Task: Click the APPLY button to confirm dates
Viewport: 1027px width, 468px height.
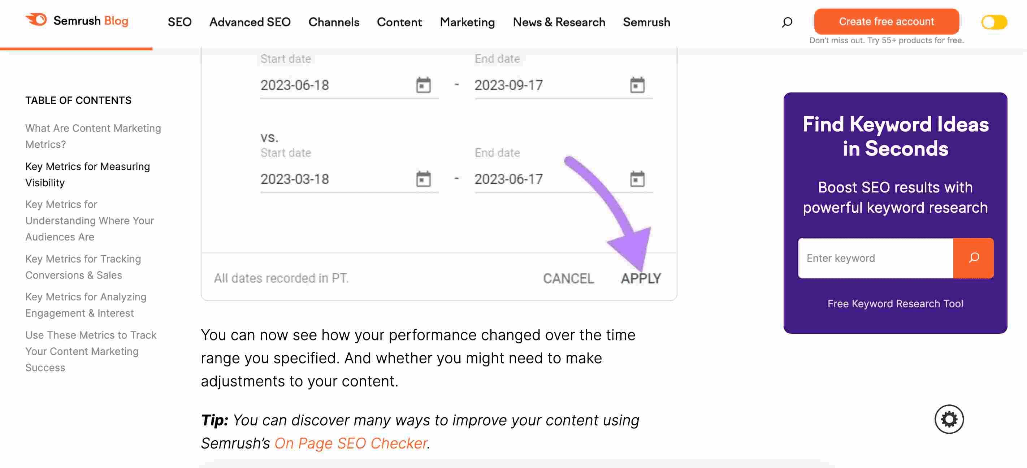Action: pos(641,278)
